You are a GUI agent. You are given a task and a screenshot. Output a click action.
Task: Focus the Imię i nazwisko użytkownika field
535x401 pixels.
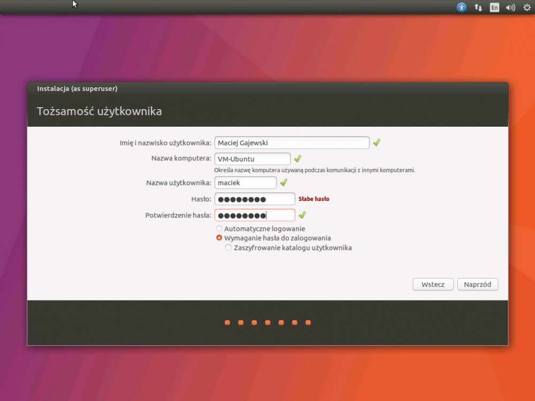click(x=292, y=143)
